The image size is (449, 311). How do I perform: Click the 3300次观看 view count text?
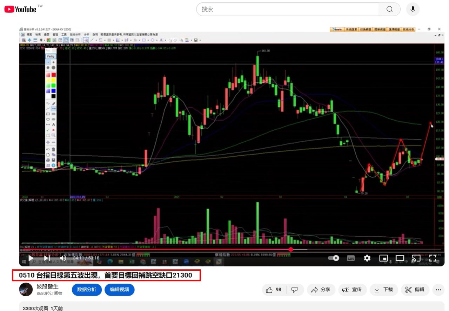[x=36, y=309]
